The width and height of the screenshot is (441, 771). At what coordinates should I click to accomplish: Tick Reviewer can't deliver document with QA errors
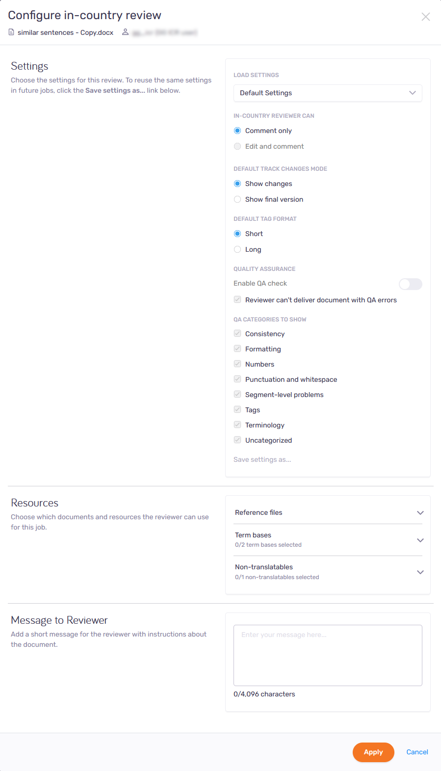coord(237,299)
